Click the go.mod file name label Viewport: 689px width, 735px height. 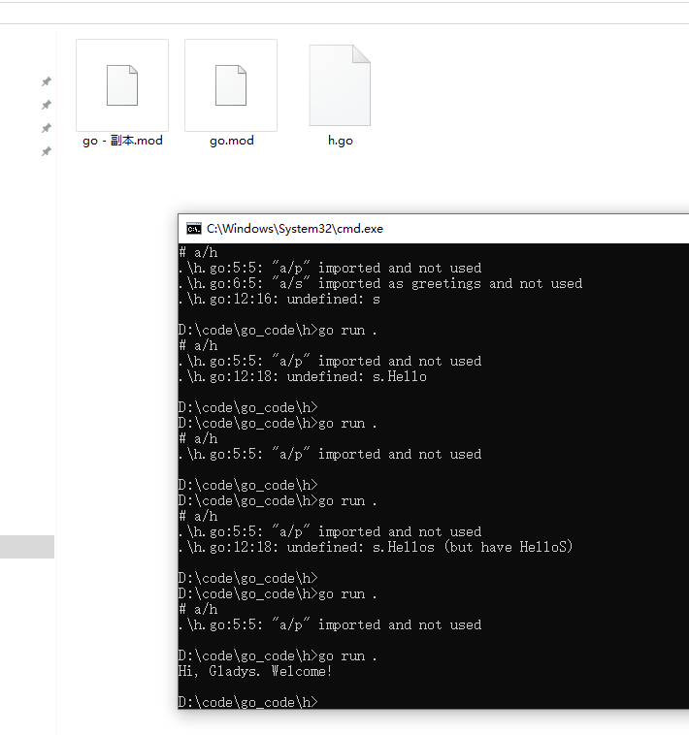(x=231, y=141)
